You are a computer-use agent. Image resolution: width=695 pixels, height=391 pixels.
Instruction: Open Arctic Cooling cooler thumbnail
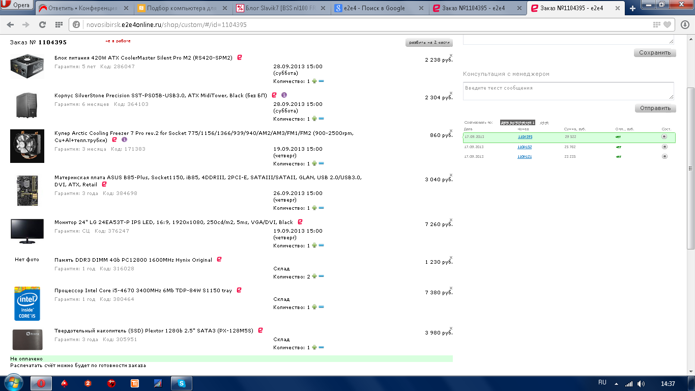tap(27, 146)
